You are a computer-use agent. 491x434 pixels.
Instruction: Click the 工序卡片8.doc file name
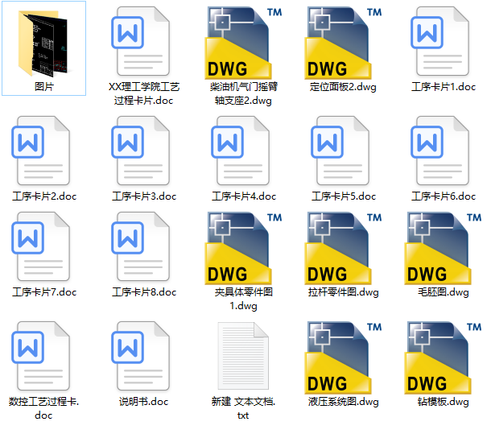pos(144,292)
